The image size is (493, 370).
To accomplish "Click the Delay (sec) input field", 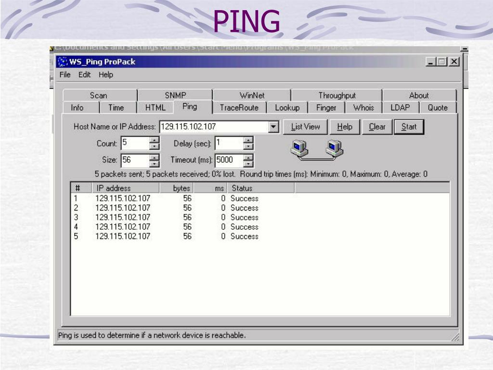I will [229, 143].
